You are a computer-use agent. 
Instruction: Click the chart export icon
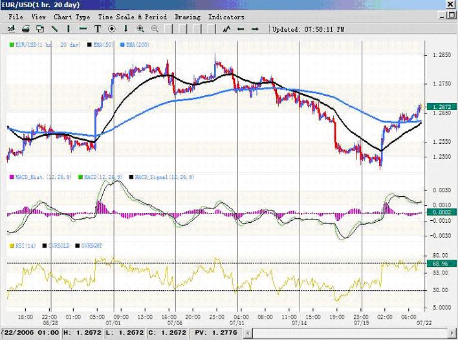[12, 29]
